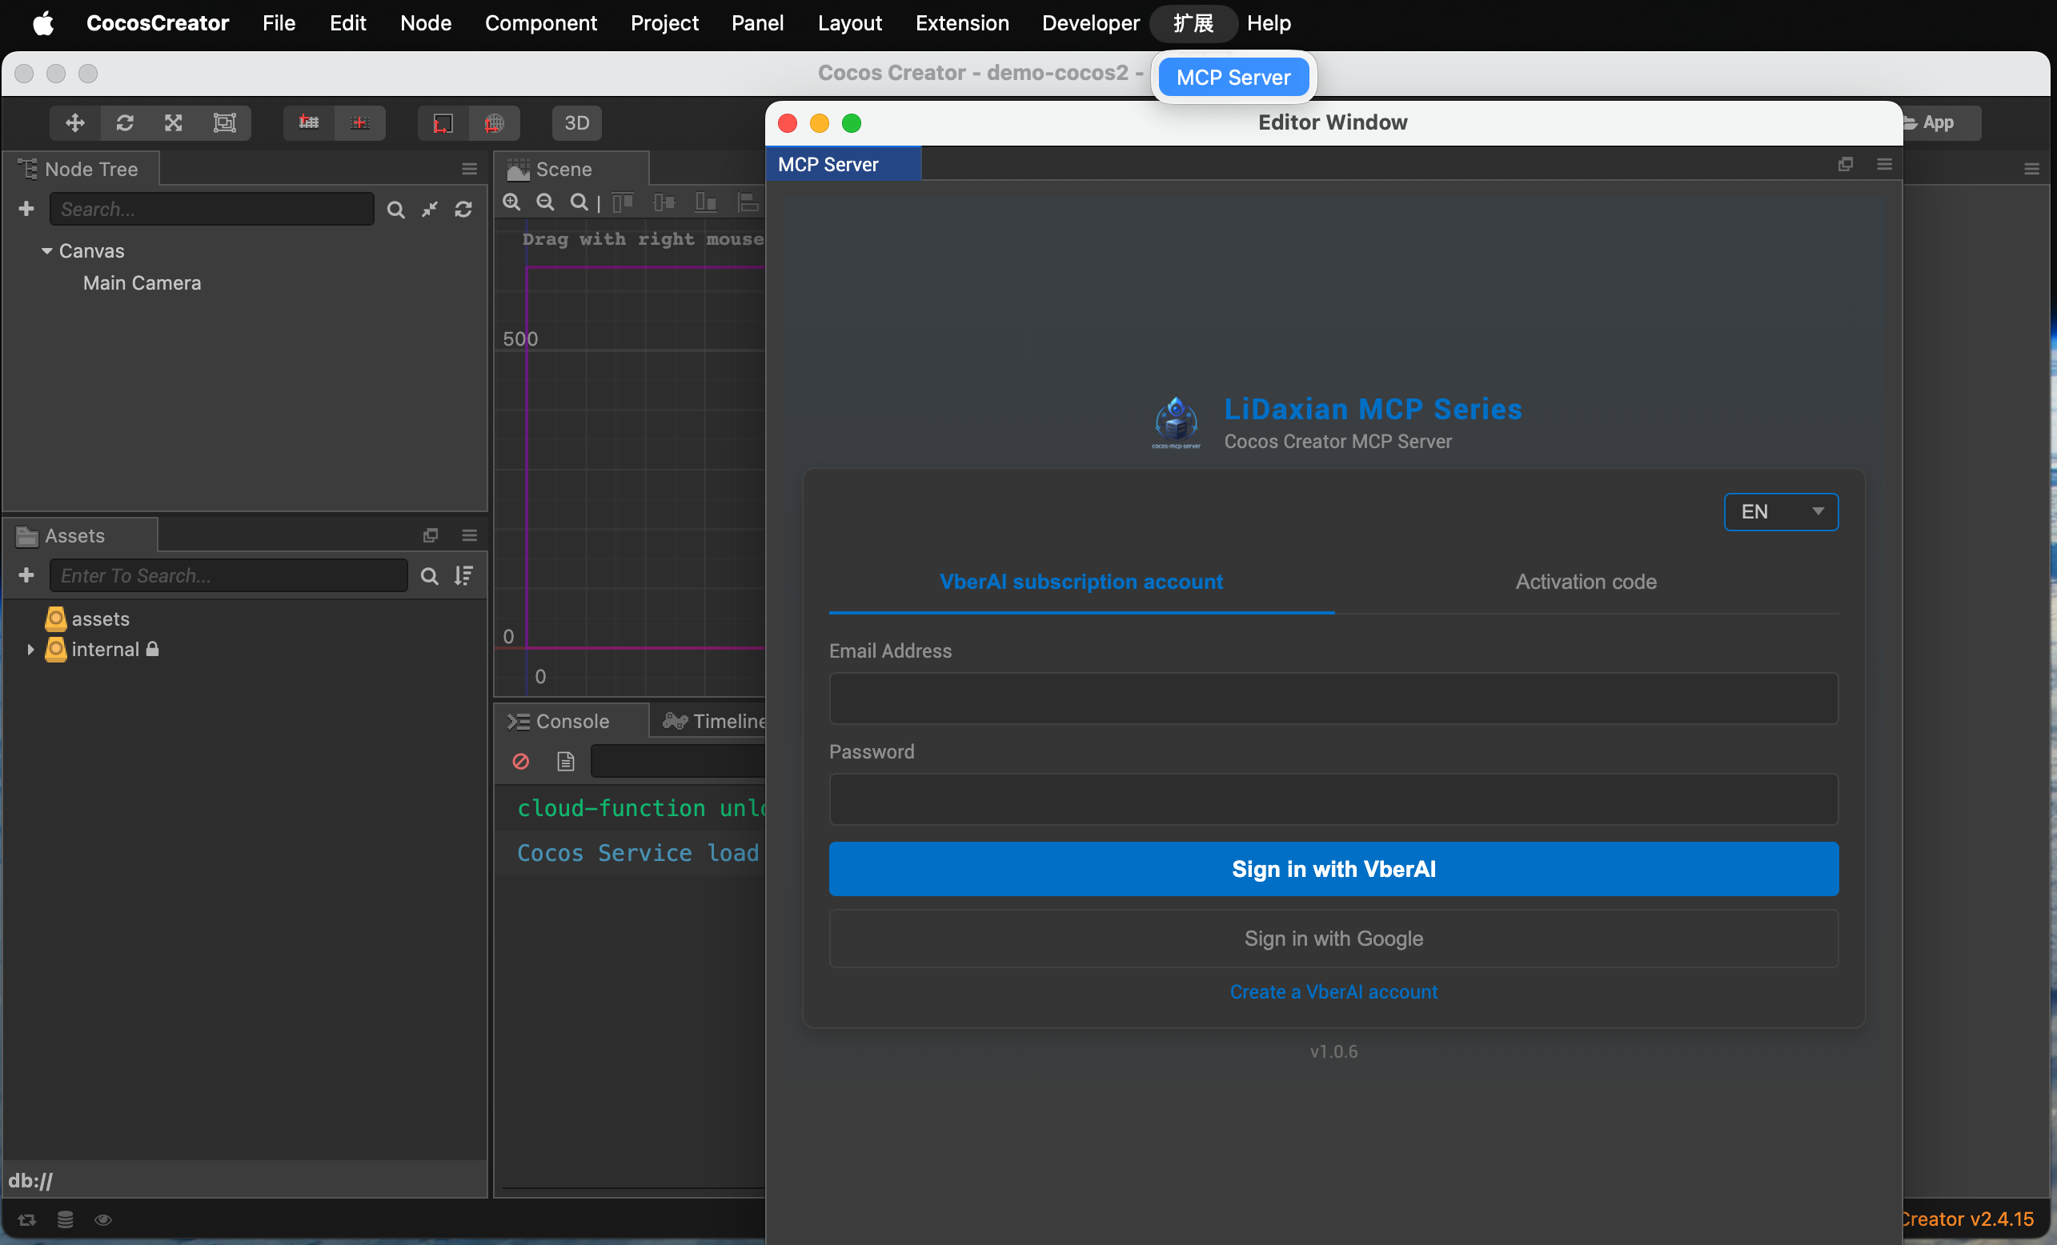Click cloud-function console message

click(x=640, y=808)
